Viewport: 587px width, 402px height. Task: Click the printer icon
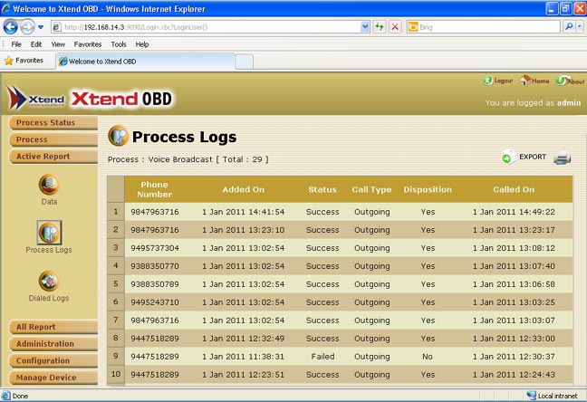563,158
